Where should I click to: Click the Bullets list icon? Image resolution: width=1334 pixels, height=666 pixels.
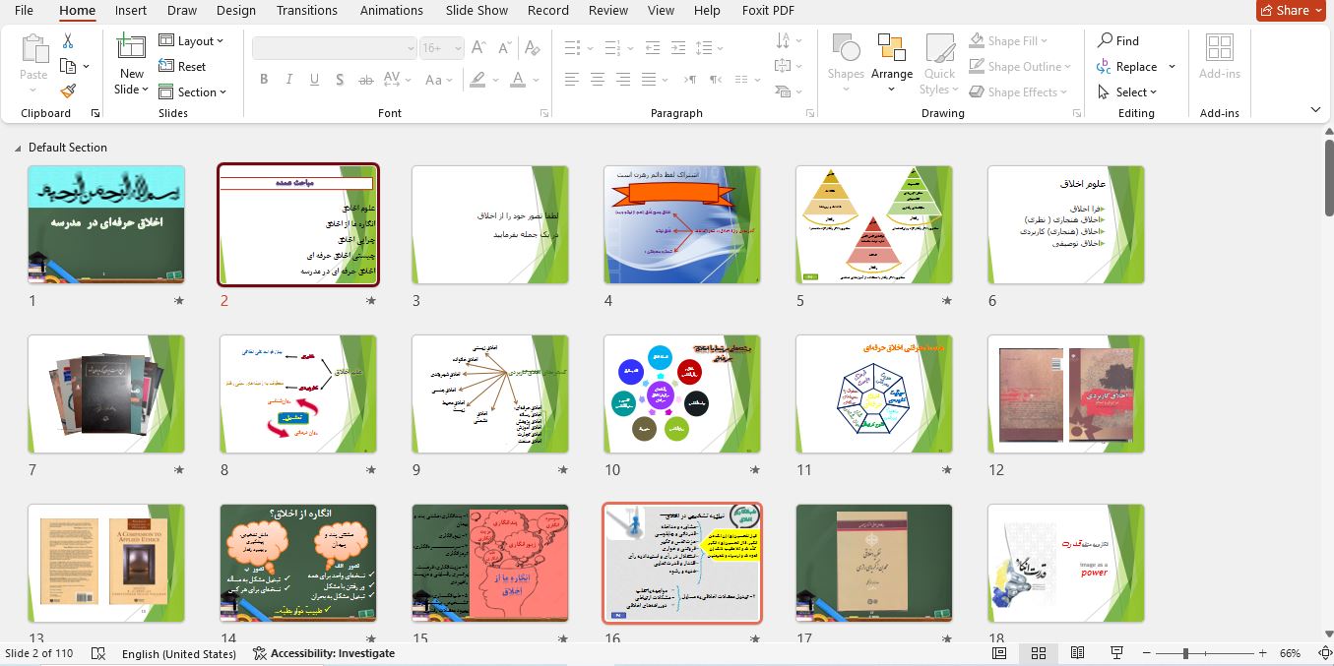click(572, 48)
